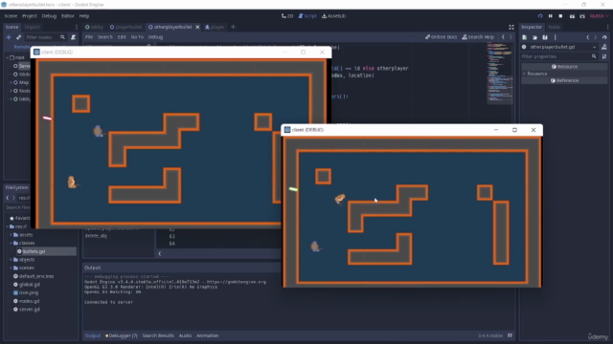Collapse the classes folder
The image size is (613, 344).
(x=11, y=243)
